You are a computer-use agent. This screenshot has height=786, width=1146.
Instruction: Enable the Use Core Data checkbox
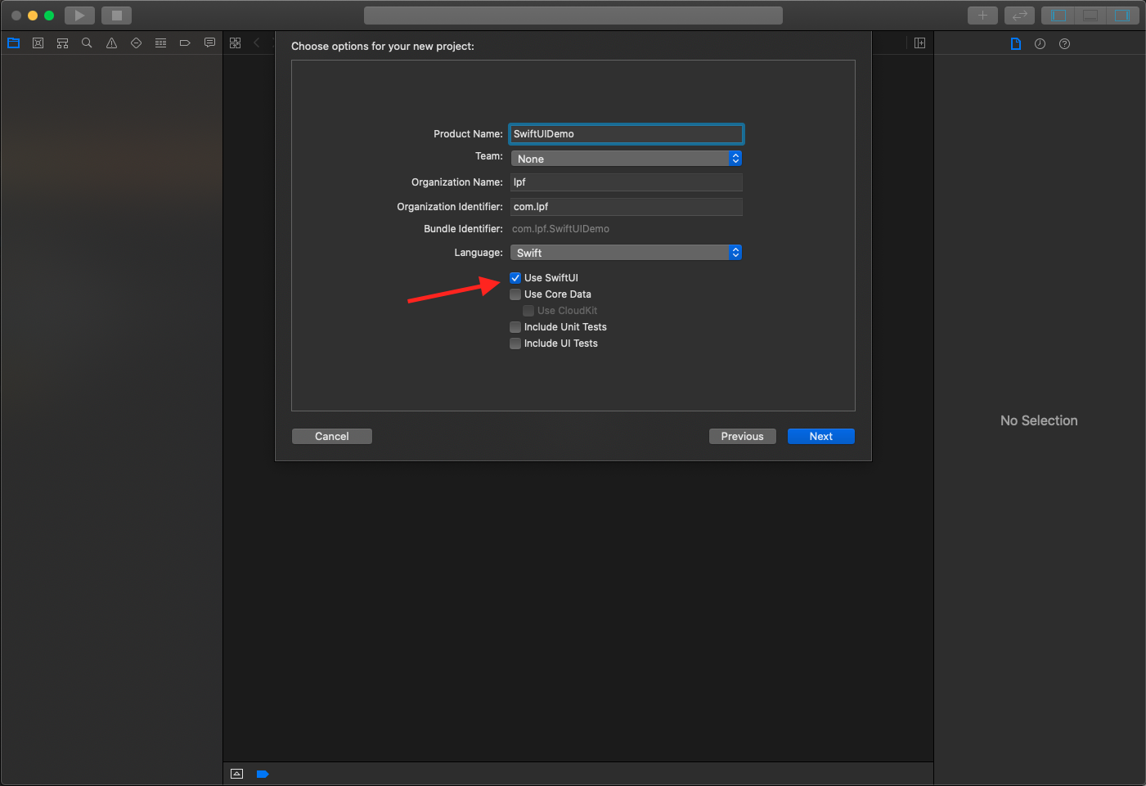coord(515,294)
